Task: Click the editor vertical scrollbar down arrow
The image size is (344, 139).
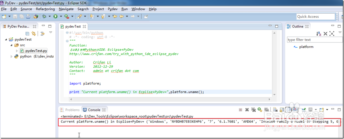Action: (x=274, y=94)
